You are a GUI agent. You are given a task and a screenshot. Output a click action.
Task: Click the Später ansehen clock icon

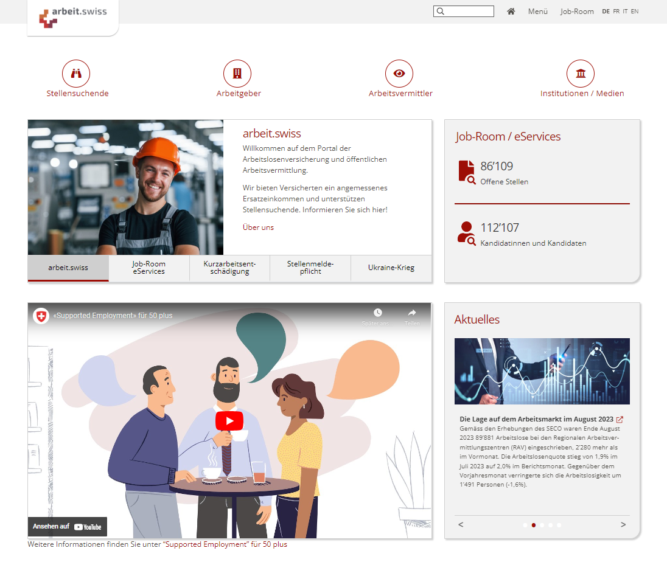pos(378,313)
